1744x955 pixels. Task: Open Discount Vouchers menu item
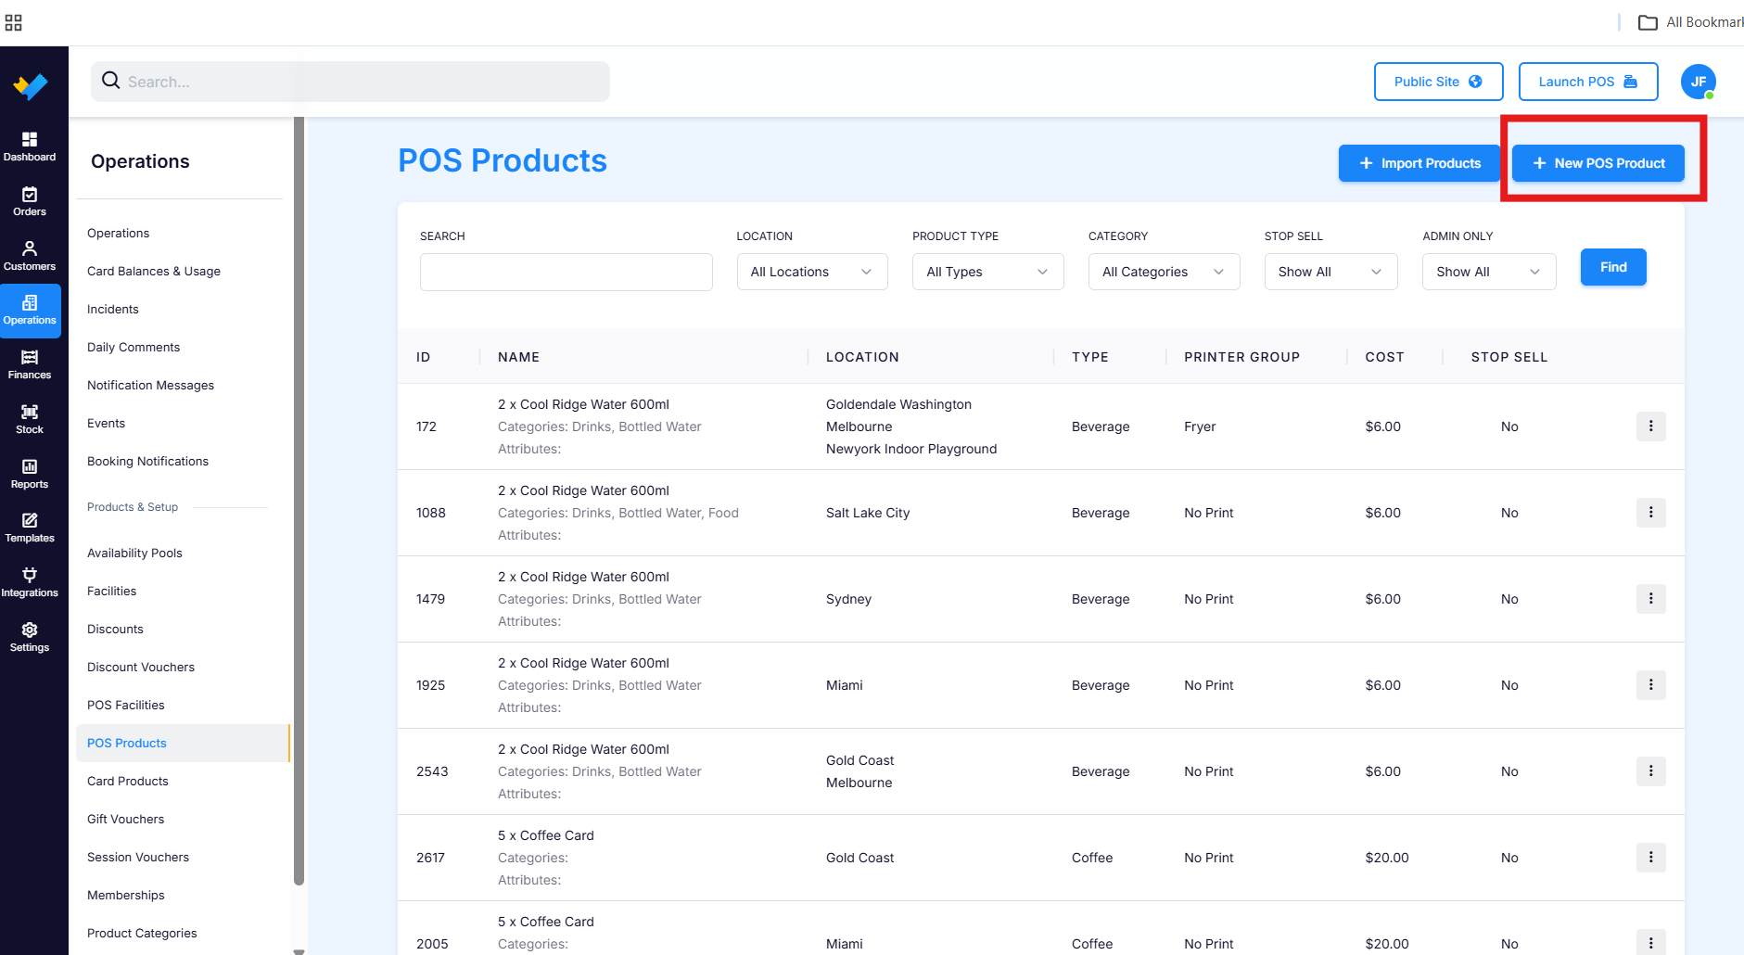click(x=141, y=667)
